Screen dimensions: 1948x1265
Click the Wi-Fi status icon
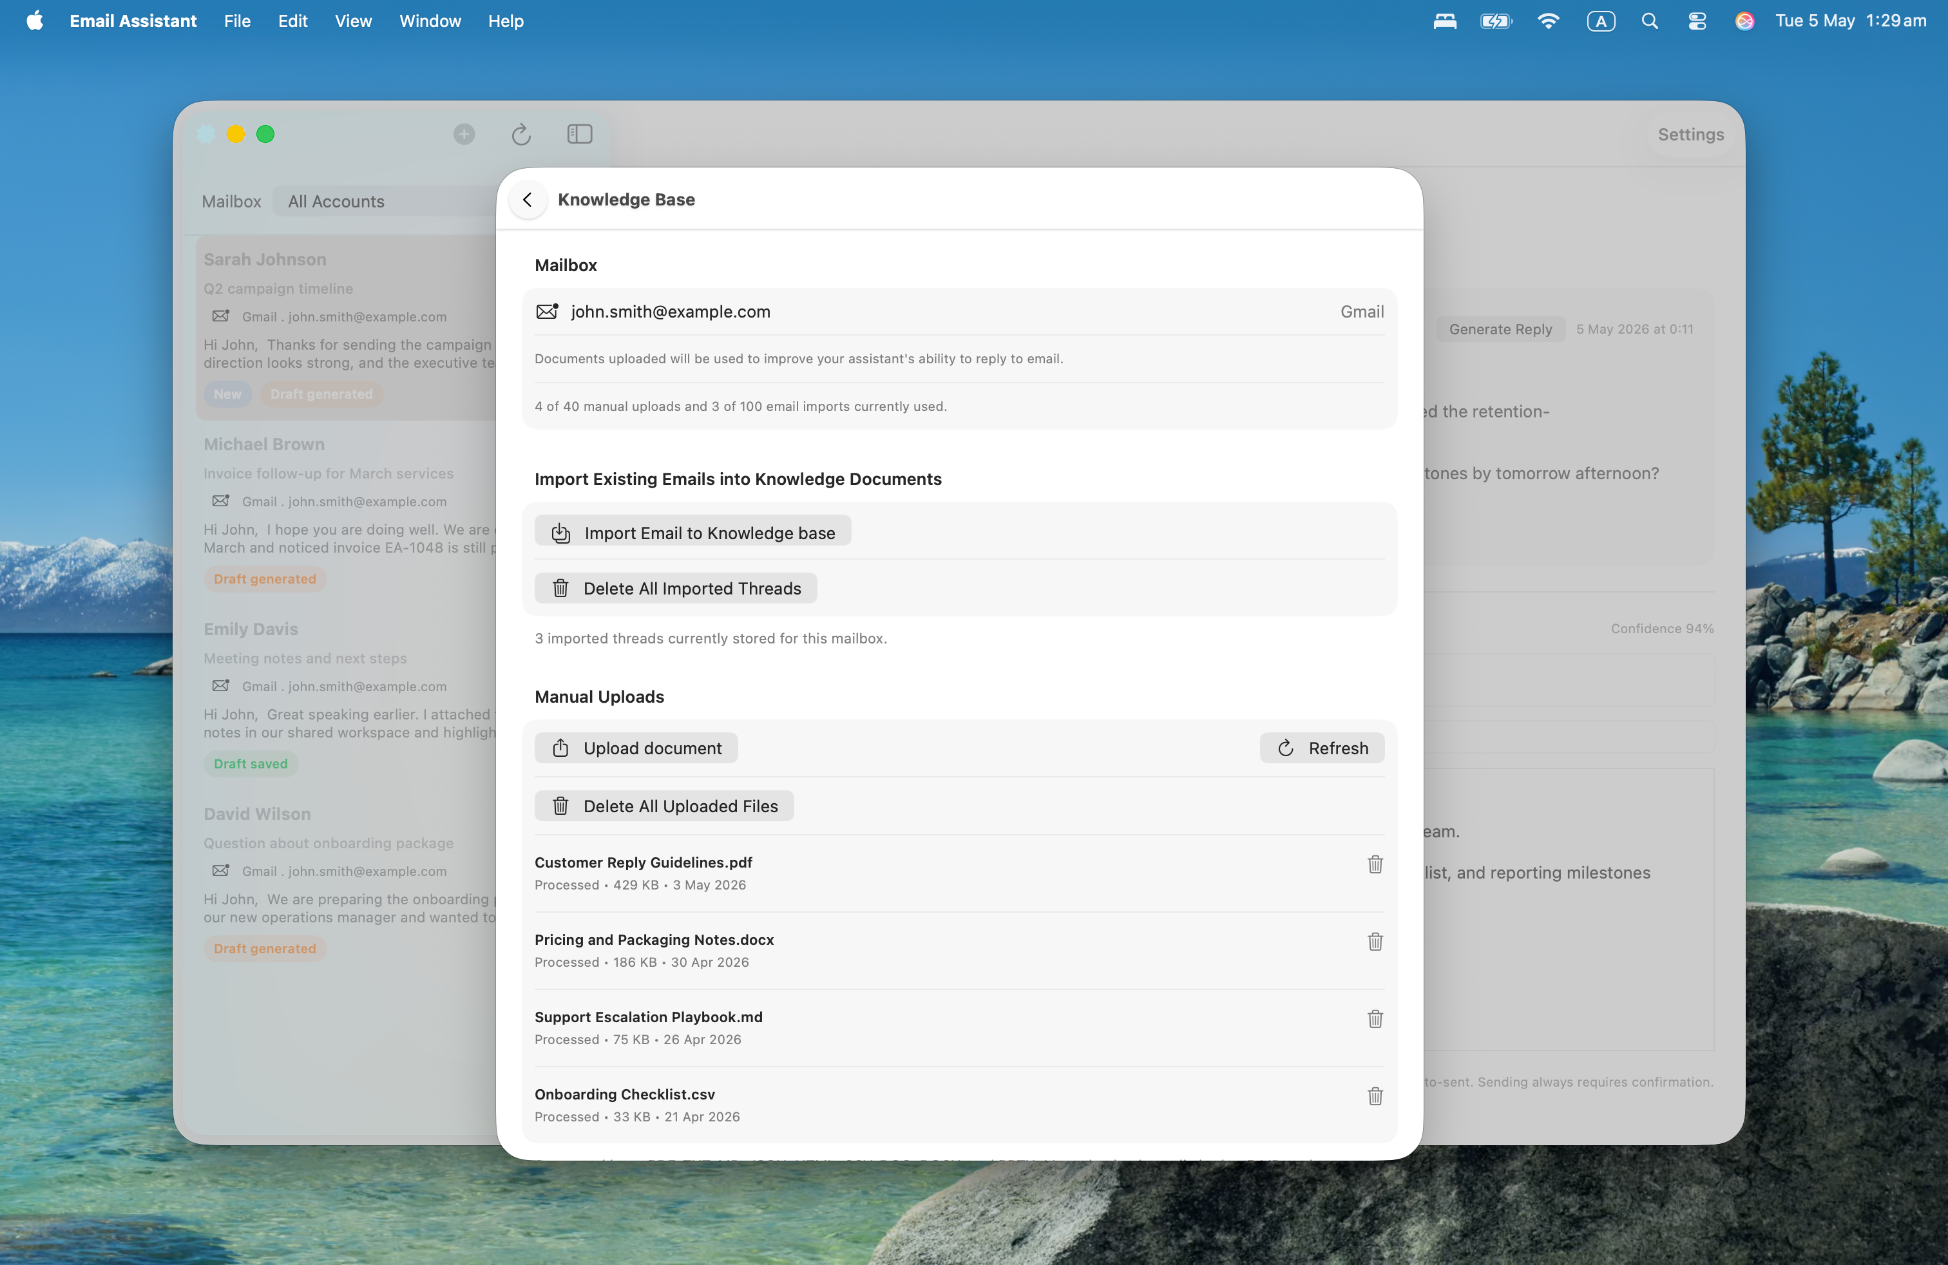(x=1548, y=21)
